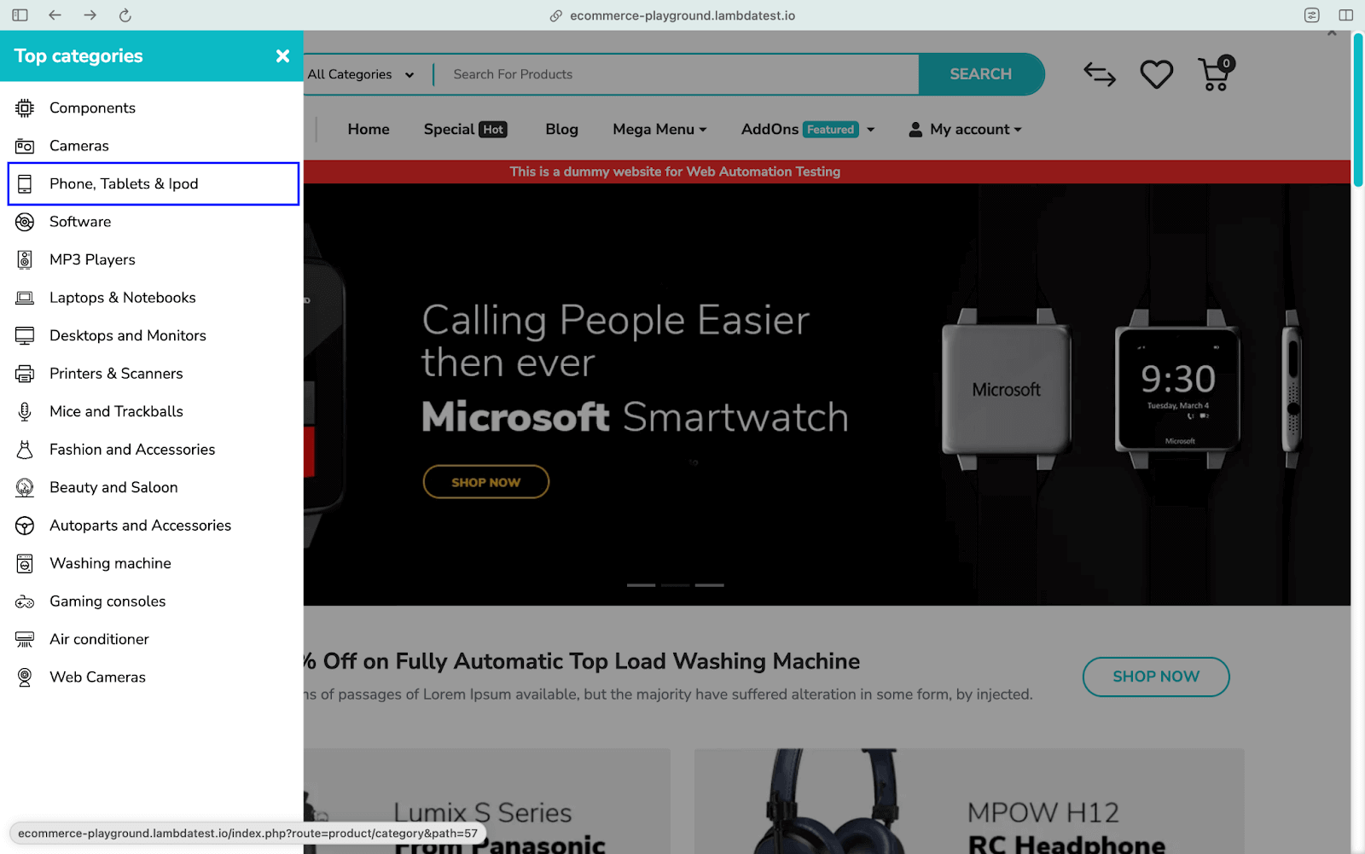
Task: Click the Gaming consoles controller icon
Action: tap(25, 601)
